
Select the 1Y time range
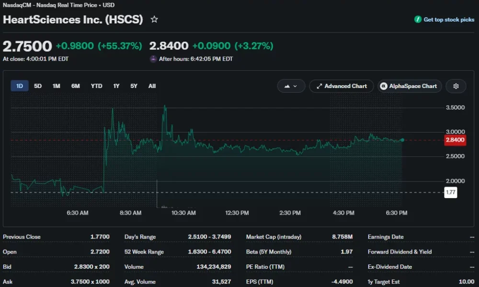pyautogui.click(x=116, y=86)
